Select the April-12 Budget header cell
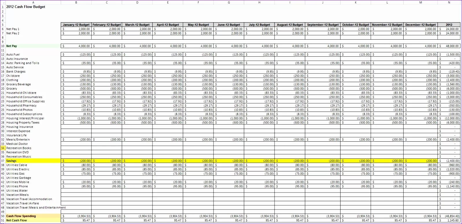462x224 pixels. point(168,25)
